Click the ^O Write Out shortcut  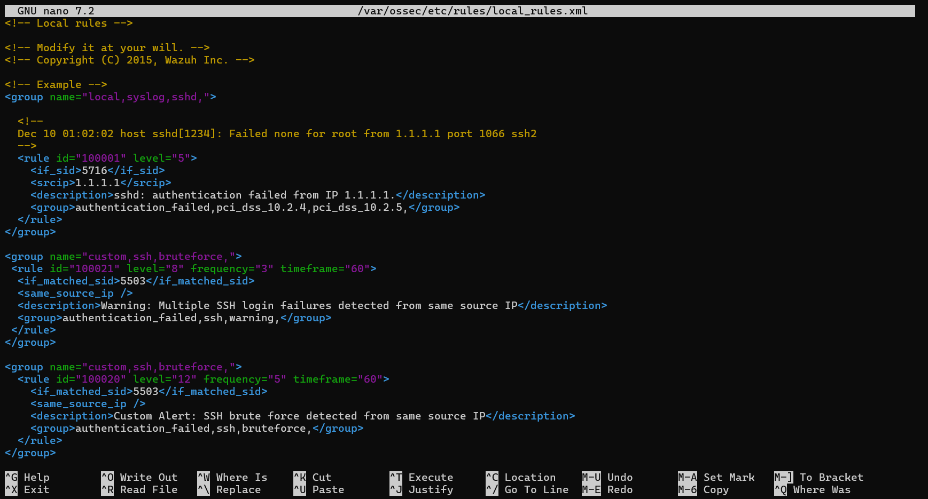coord(139,477)
